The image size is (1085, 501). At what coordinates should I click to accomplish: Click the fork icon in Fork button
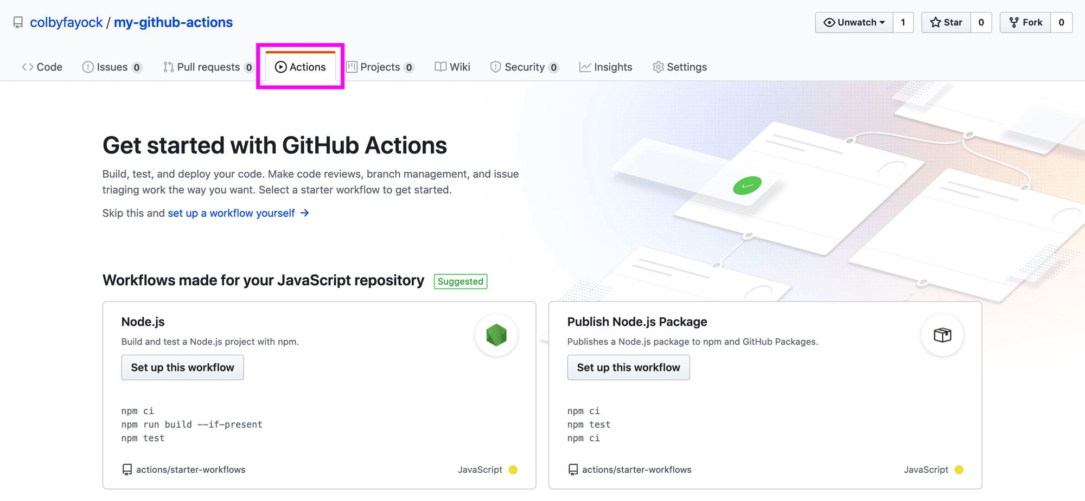click(x=1013, y=22)
